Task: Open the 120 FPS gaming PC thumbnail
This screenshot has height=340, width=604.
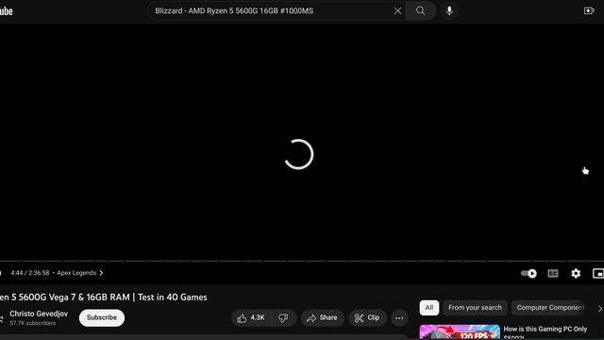Action: point(460,332)
